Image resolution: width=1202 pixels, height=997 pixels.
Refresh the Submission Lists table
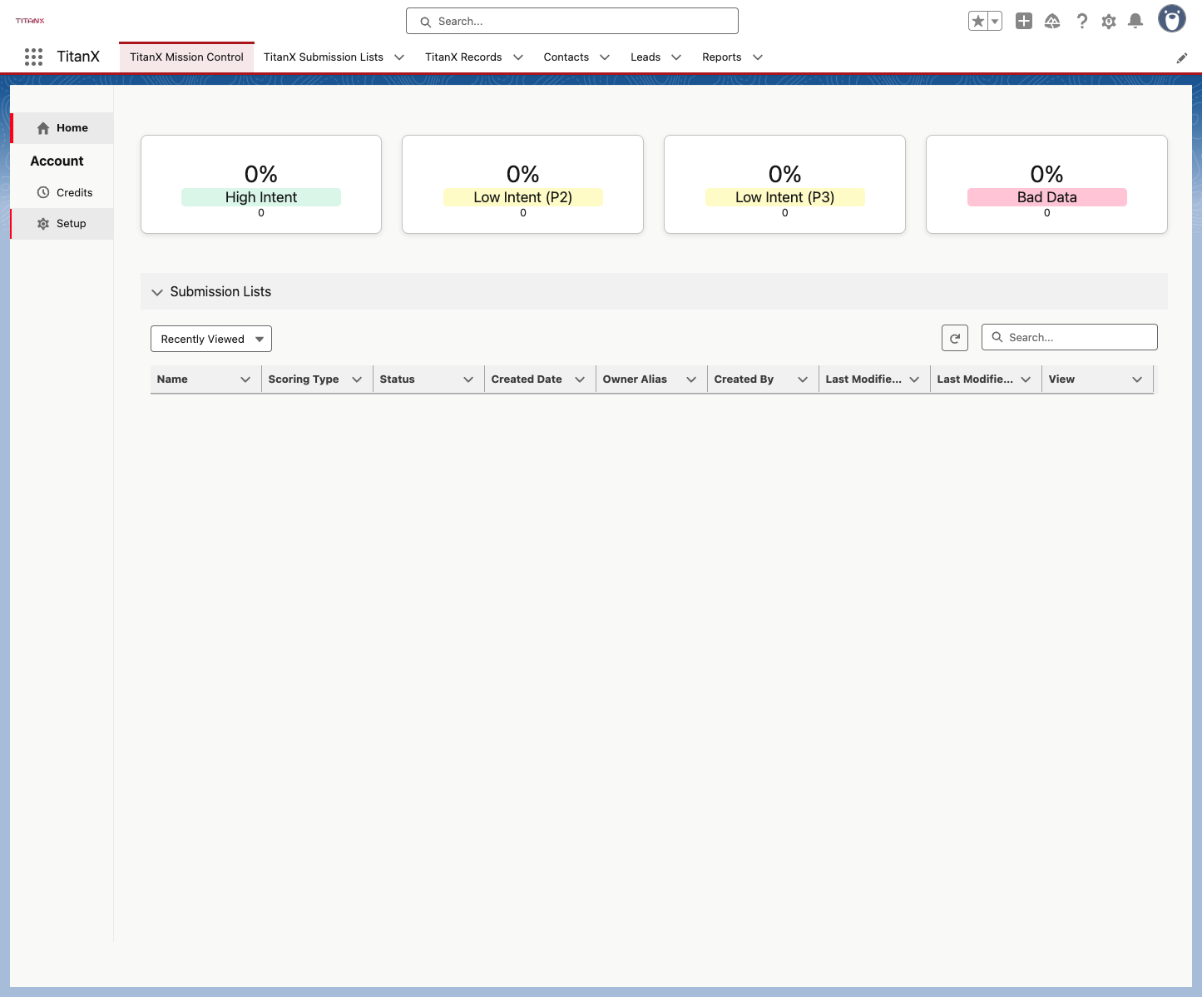[955, 338]
